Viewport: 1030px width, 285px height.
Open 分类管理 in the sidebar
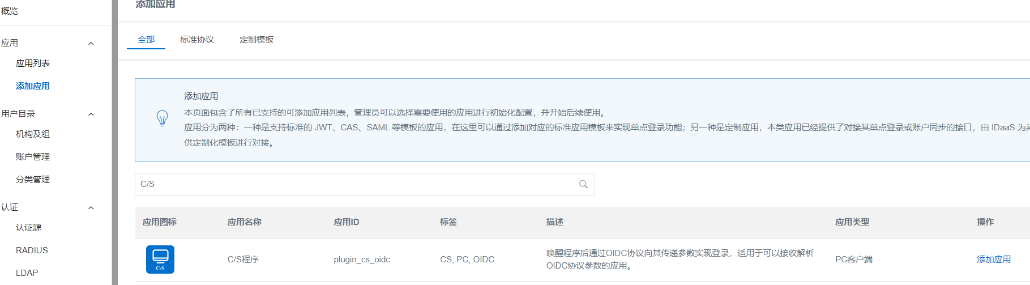(33, 180)
